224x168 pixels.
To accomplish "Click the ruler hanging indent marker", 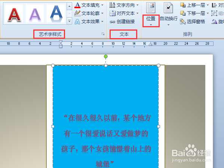I will pyautogui.click(x=61, y=45).
